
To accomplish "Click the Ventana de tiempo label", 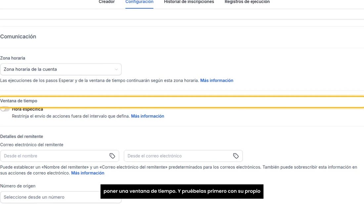I will [19, 101].
